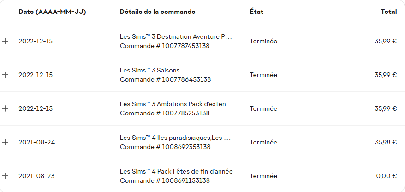Screen dimensions: 405x192
Task: Open Les Sims 3 Ambitions Pack title
Action: pos(176,104)
